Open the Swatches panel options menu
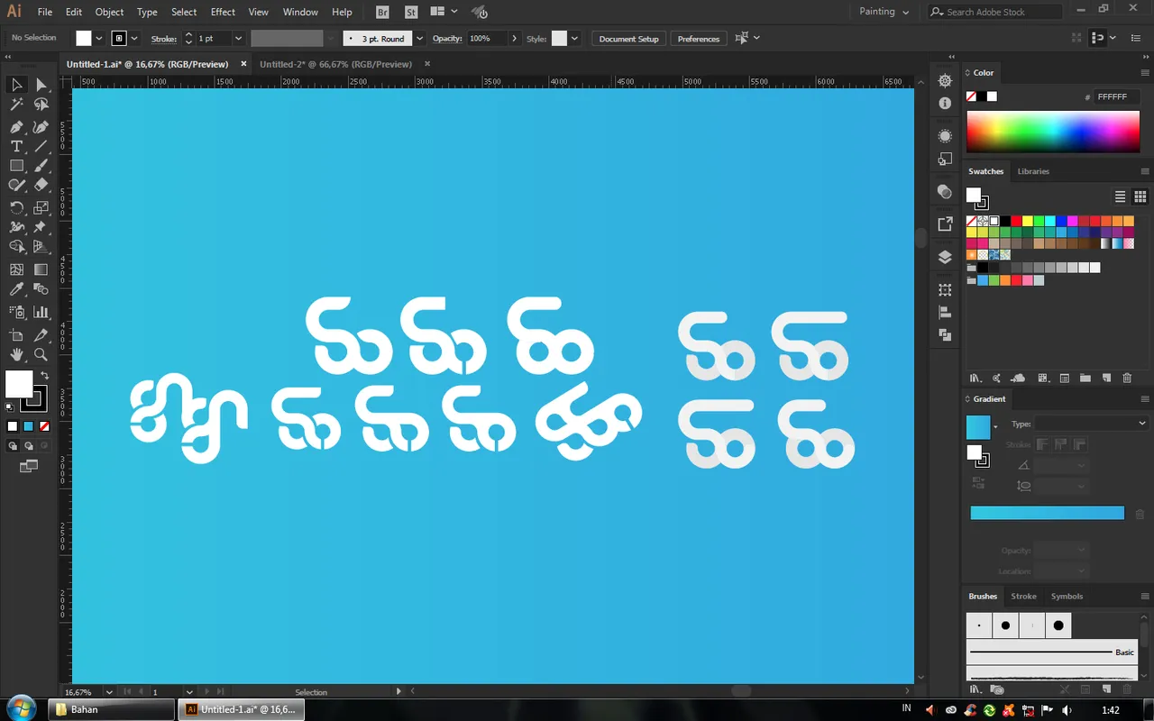The height and width of the screenshot is (721, 1154). pyautogui.click(x=1145, y=171)
